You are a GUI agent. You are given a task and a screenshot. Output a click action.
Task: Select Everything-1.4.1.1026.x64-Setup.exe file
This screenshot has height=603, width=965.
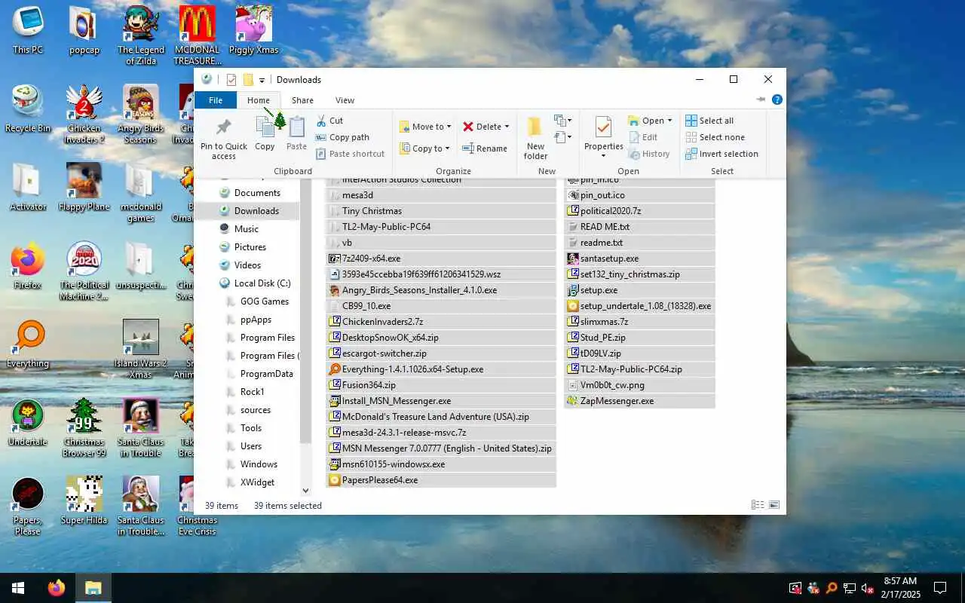coord(442,369)
